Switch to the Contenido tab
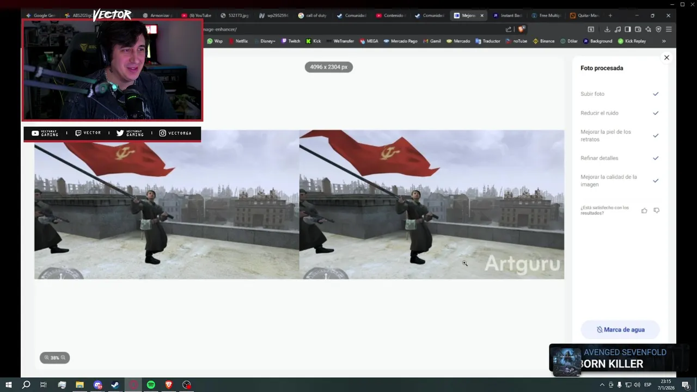 390,16
